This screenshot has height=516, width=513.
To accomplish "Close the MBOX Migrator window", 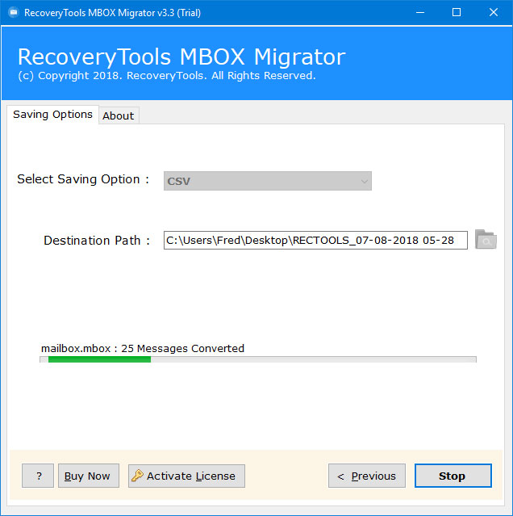I will (x=494, y=12).
